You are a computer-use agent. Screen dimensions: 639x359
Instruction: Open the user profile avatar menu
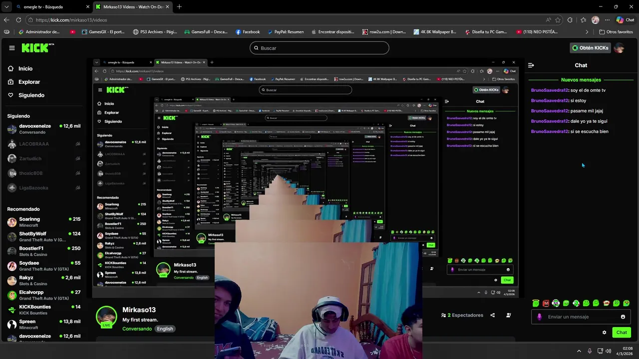pos(619,48)
